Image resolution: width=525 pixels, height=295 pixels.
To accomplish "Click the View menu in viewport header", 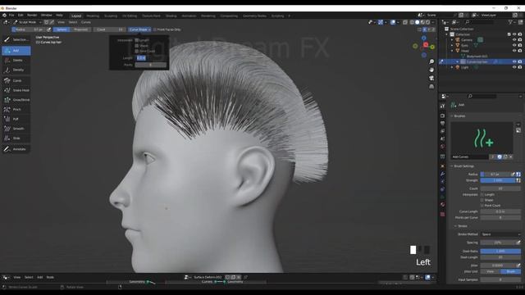I will [x=61, y=22].
